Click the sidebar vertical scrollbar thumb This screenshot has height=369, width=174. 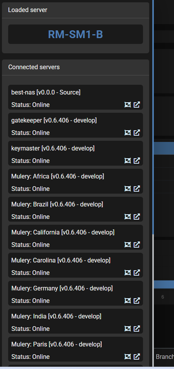click(153, 117)
